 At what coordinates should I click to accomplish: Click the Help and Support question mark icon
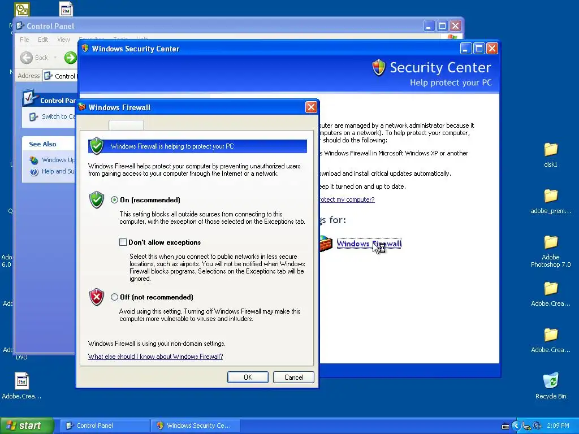coord(34,172)
